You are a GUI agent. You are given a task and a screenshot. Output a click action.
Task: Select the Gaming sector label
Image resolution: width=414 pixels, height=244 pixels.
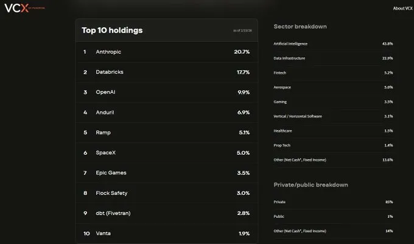coord(280,101)
